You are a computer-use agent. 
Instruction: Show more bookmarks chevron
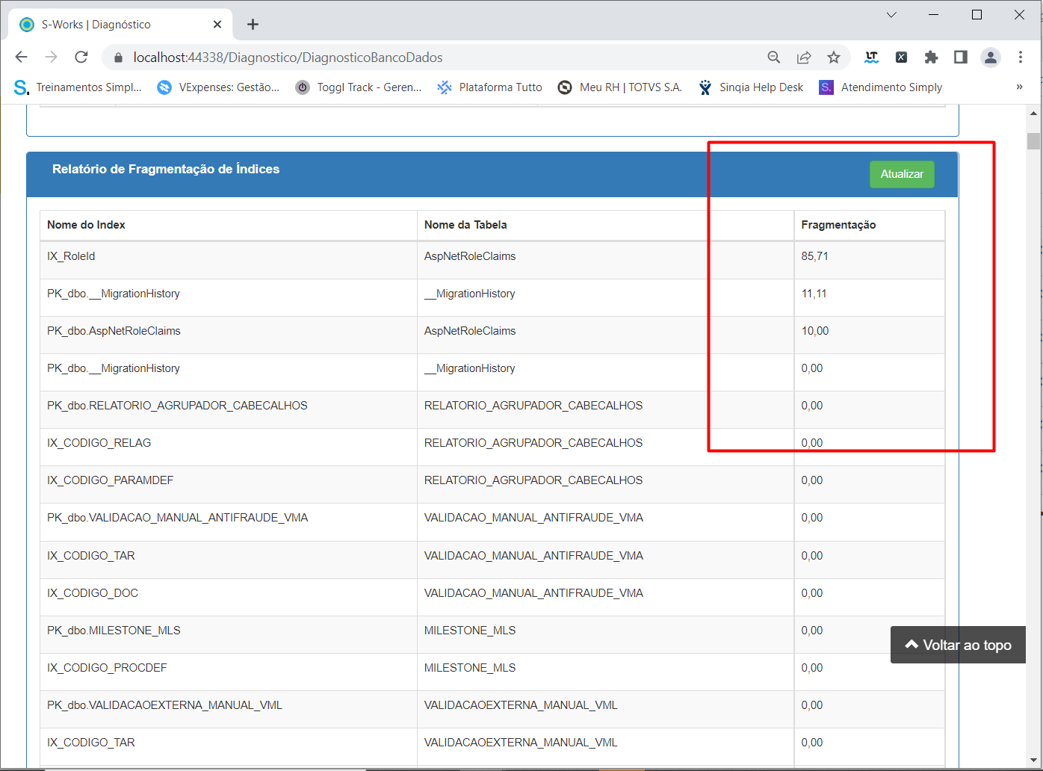[x=1019, y=87]
